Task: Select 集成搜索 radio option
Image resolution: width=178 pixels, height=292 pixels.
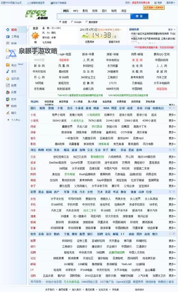Action: click(87, 22)
